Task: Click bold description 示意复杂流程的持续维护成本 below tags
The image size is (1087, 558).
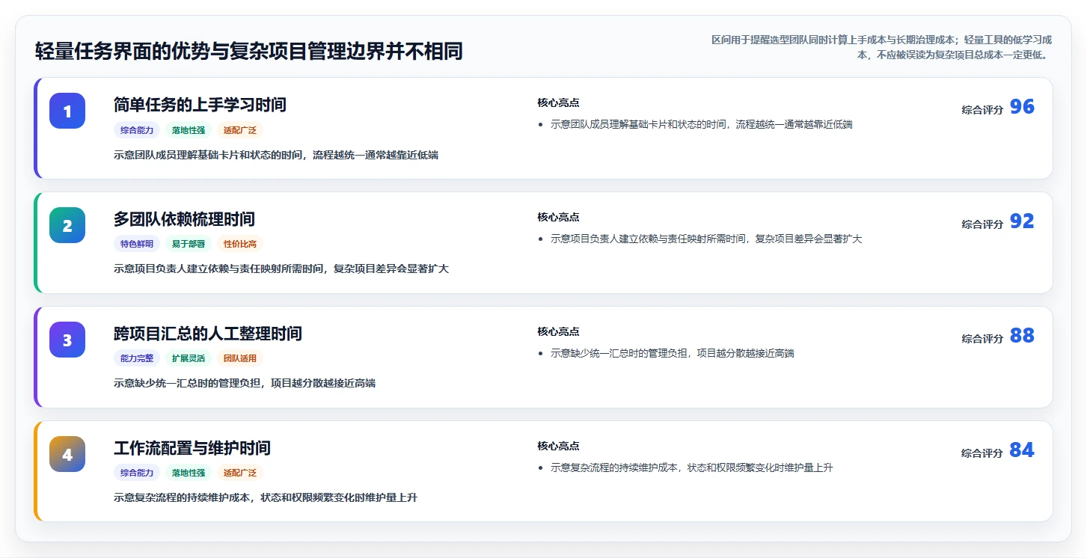Action: 266,497
